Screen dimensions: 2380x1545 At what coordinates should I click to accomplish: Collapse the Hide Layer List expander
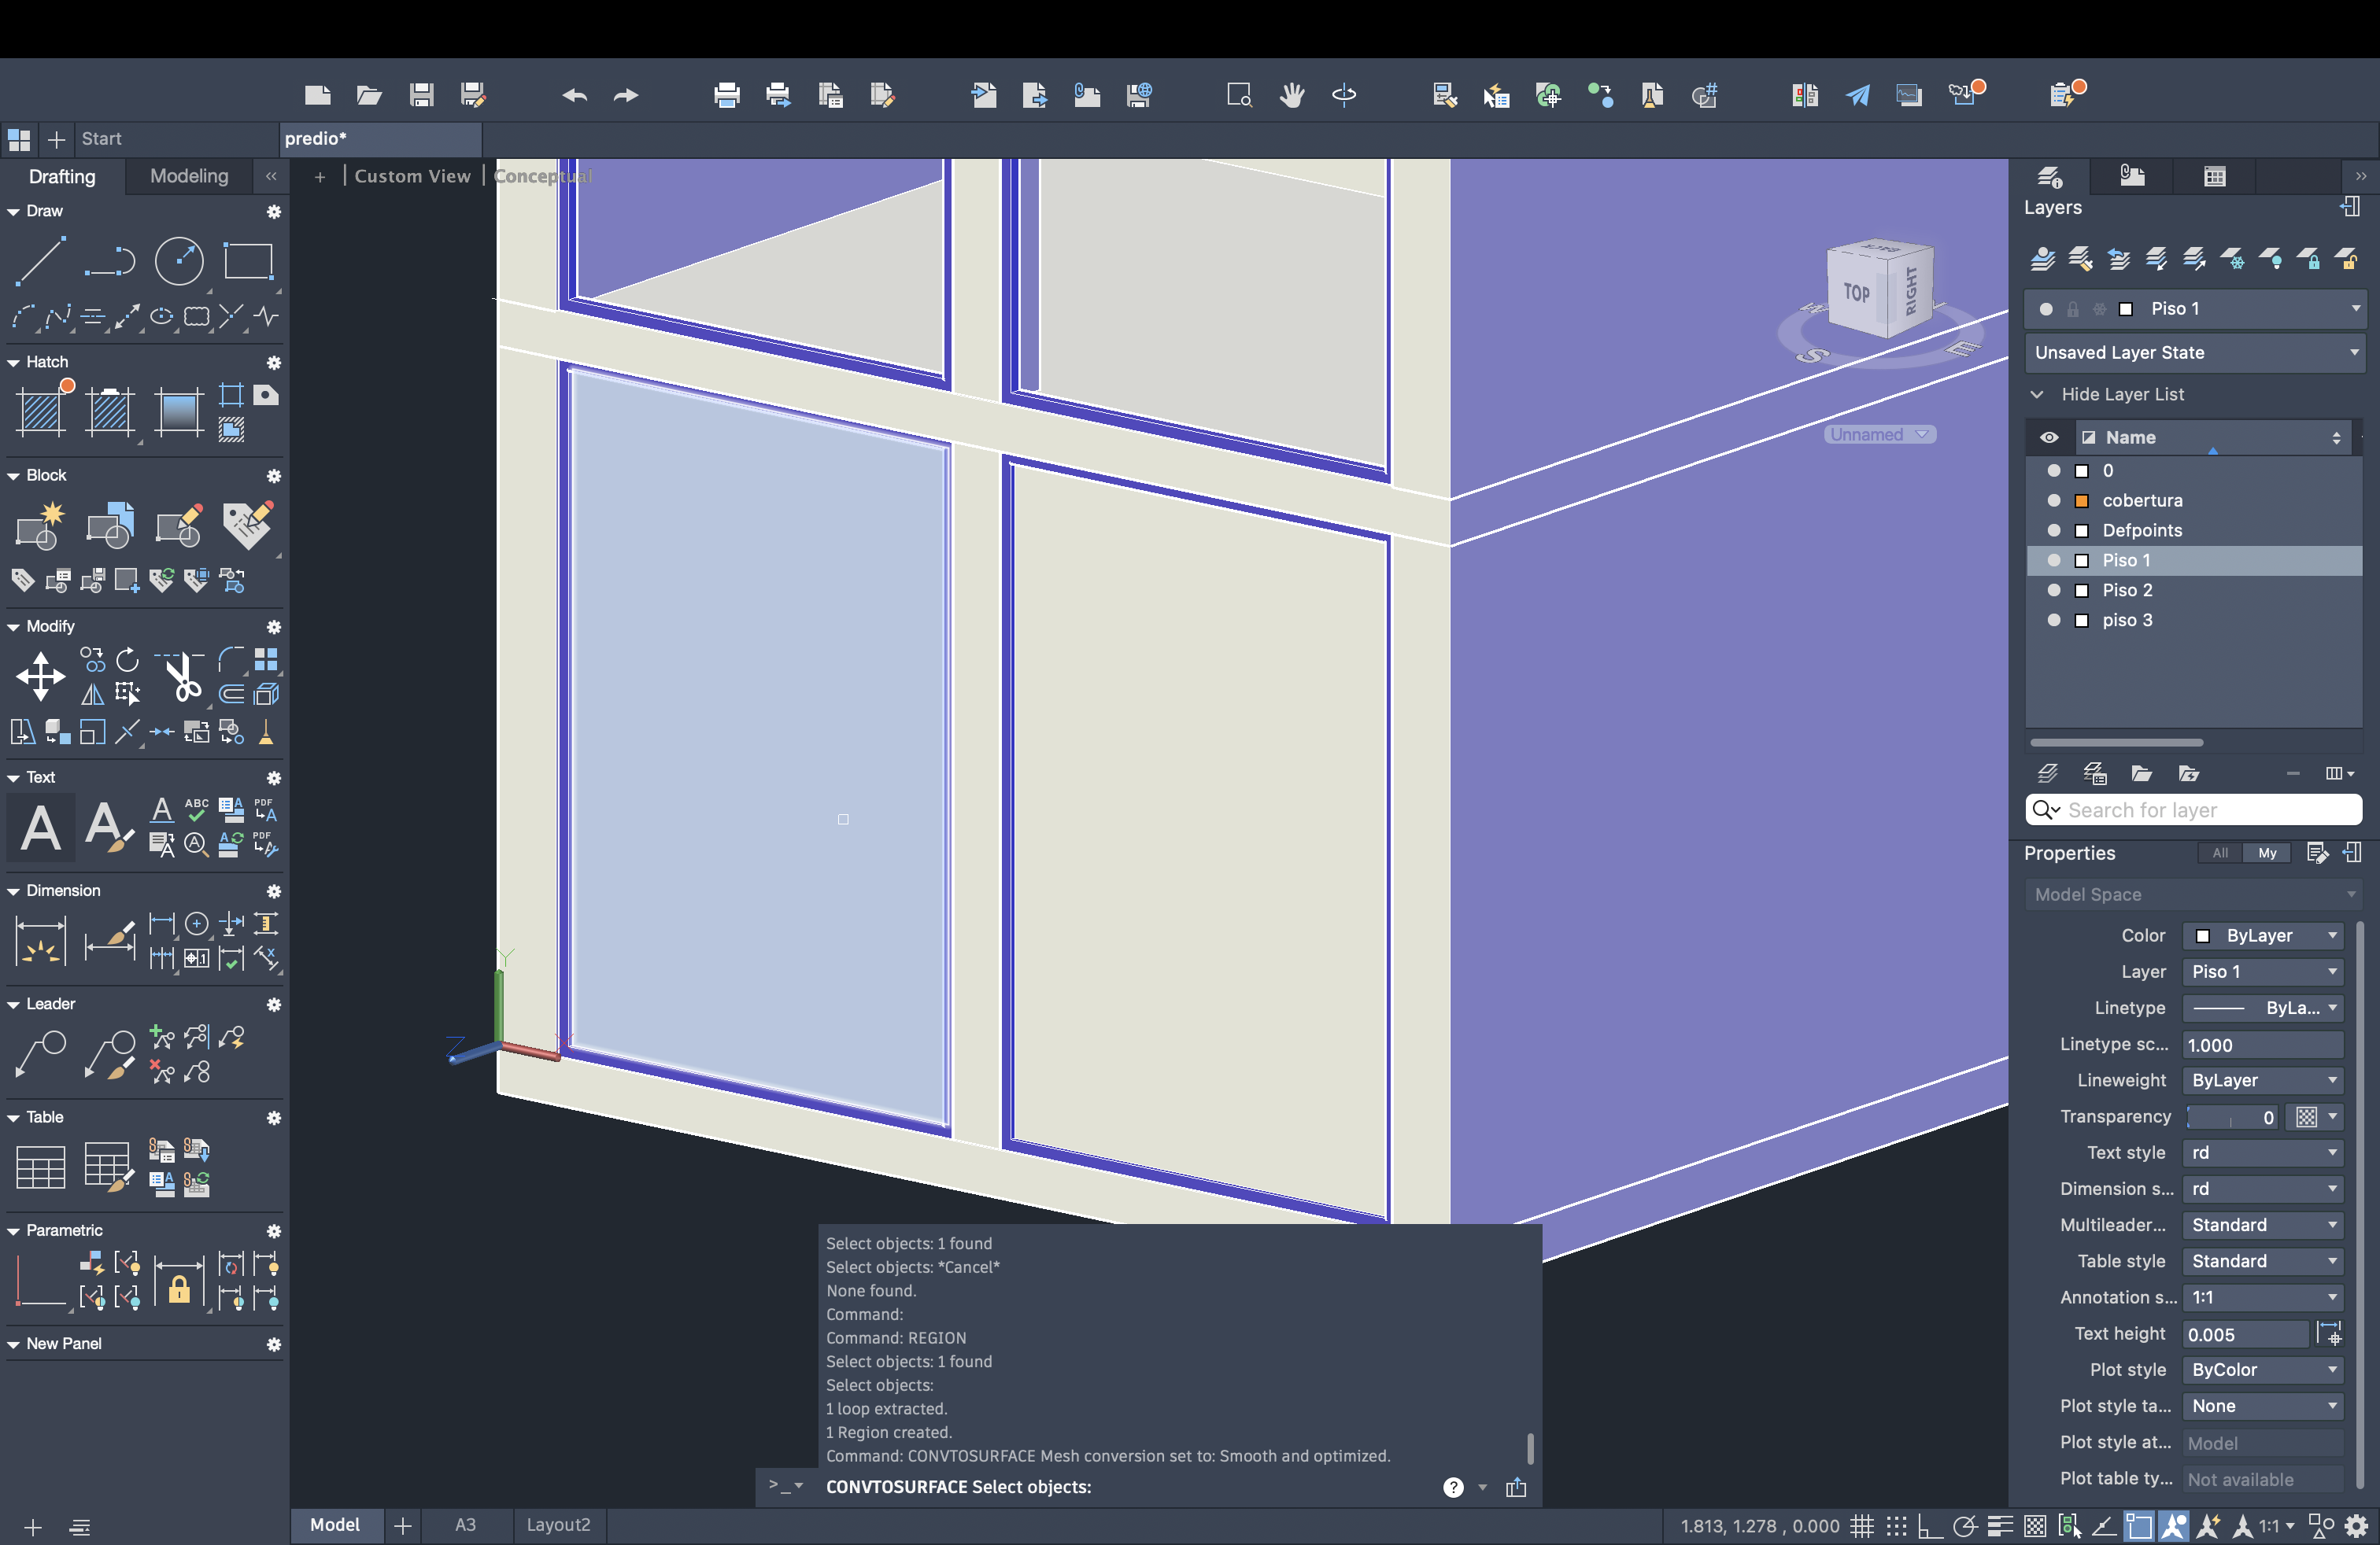coord(2037,395)
